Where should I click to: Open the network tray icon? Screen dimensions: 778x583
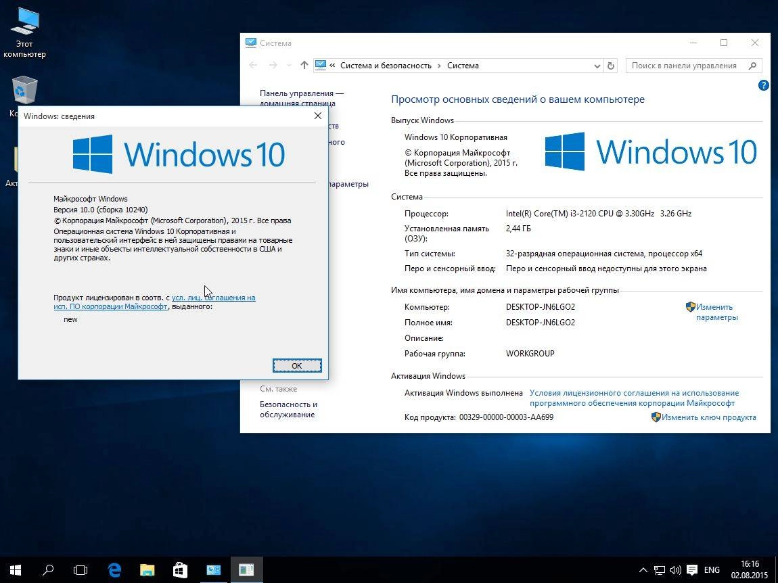pyautogui.click(x=660, y=570)
